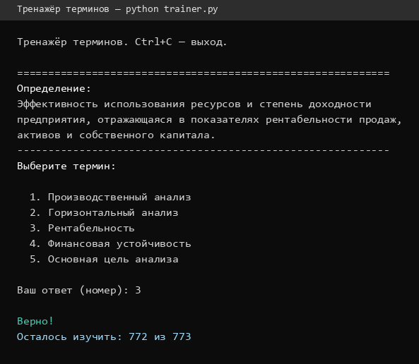Click the green 'Верно!' message
Screen dimensions: 419x364
35,321
